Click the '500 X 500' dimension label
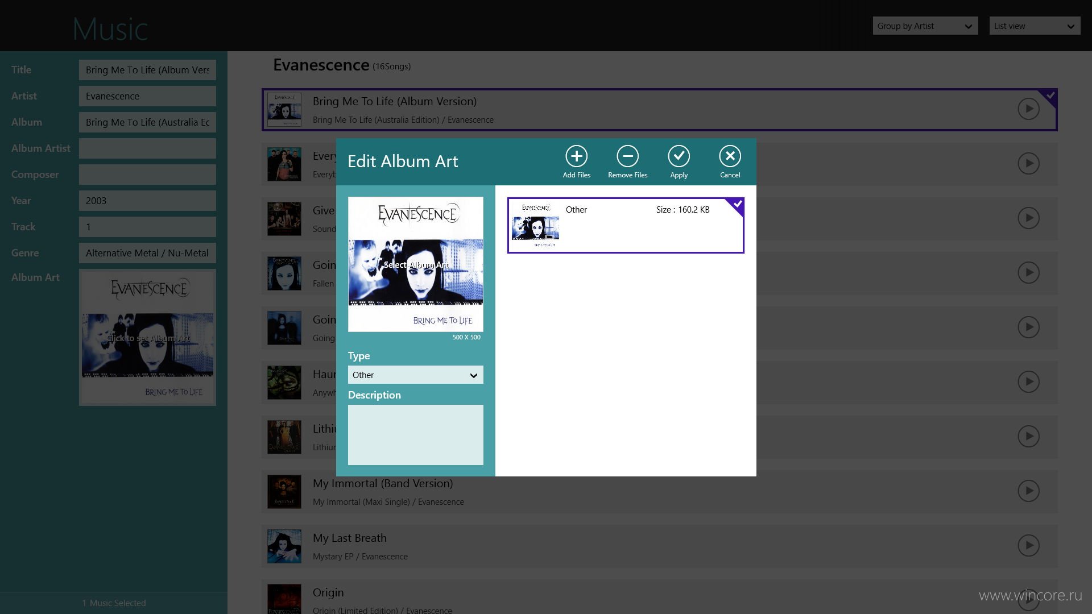The image size is (1092, 614). (x=466, y=337)
